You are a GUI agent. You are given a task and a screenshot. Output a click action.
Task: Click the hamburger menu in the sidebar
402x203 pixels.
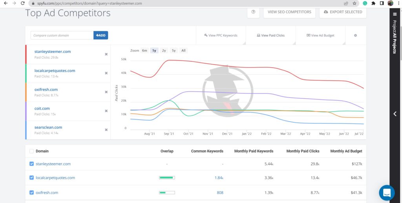point(395,14)
